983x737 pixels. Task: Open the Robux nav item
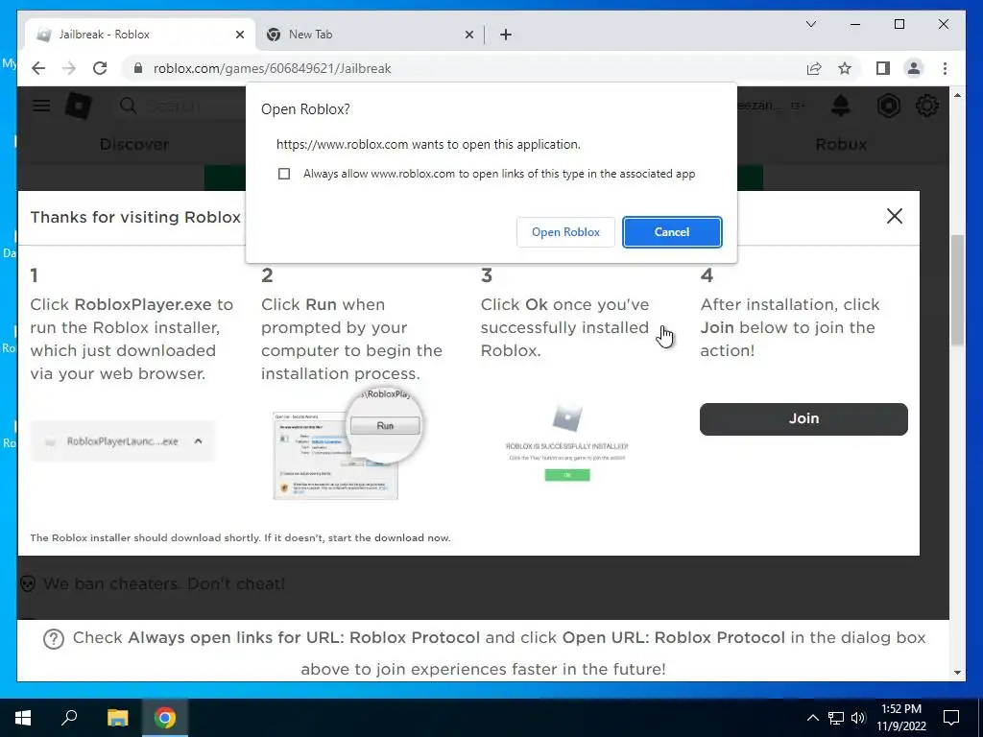[841, 144]
